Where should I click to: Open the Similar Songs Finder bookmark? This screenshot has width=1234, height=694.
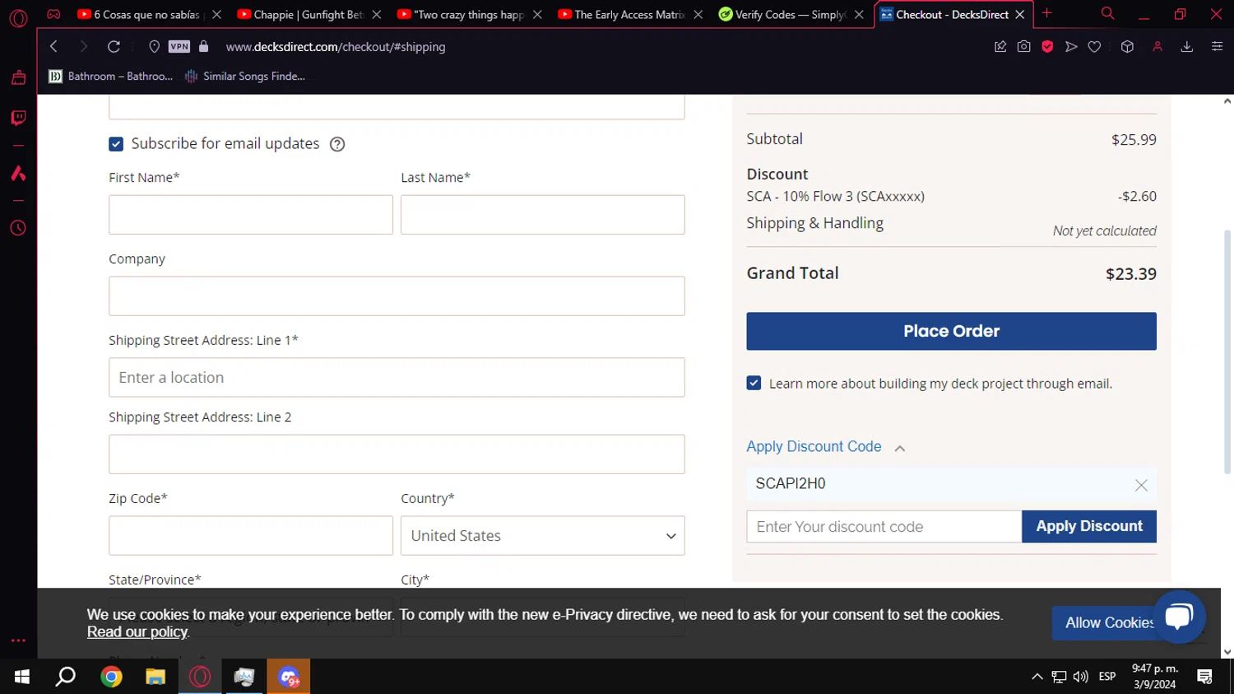tap(245, 77)
